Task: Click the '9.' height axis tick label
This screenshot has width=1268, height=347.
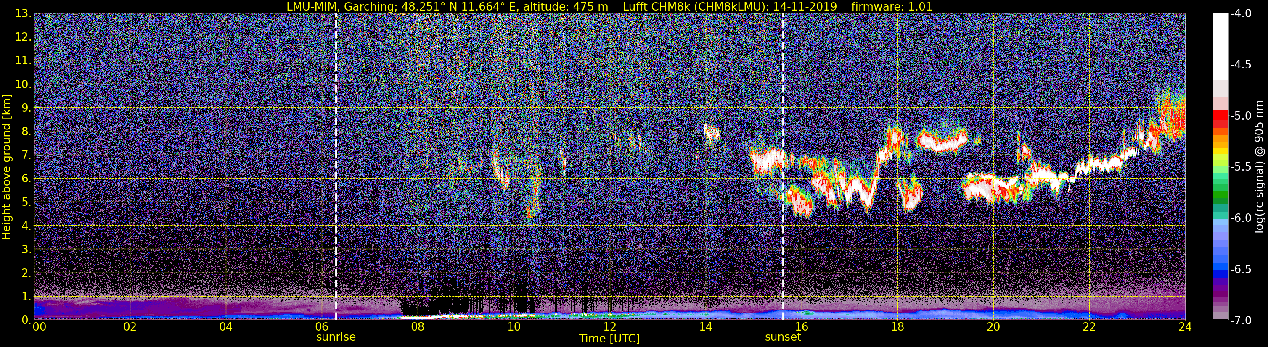Action: tap(26, 108)
